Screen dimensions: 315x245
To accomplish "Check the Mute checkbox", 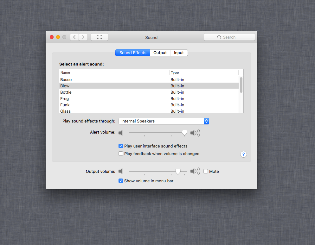I will click(206, 171).
